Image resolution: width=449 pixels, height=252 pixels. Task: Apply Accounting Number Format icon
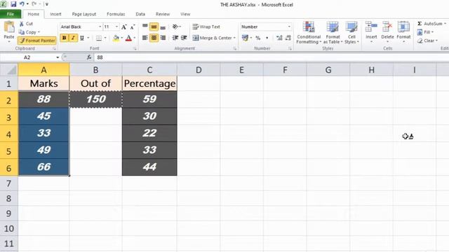coord(245,38)
